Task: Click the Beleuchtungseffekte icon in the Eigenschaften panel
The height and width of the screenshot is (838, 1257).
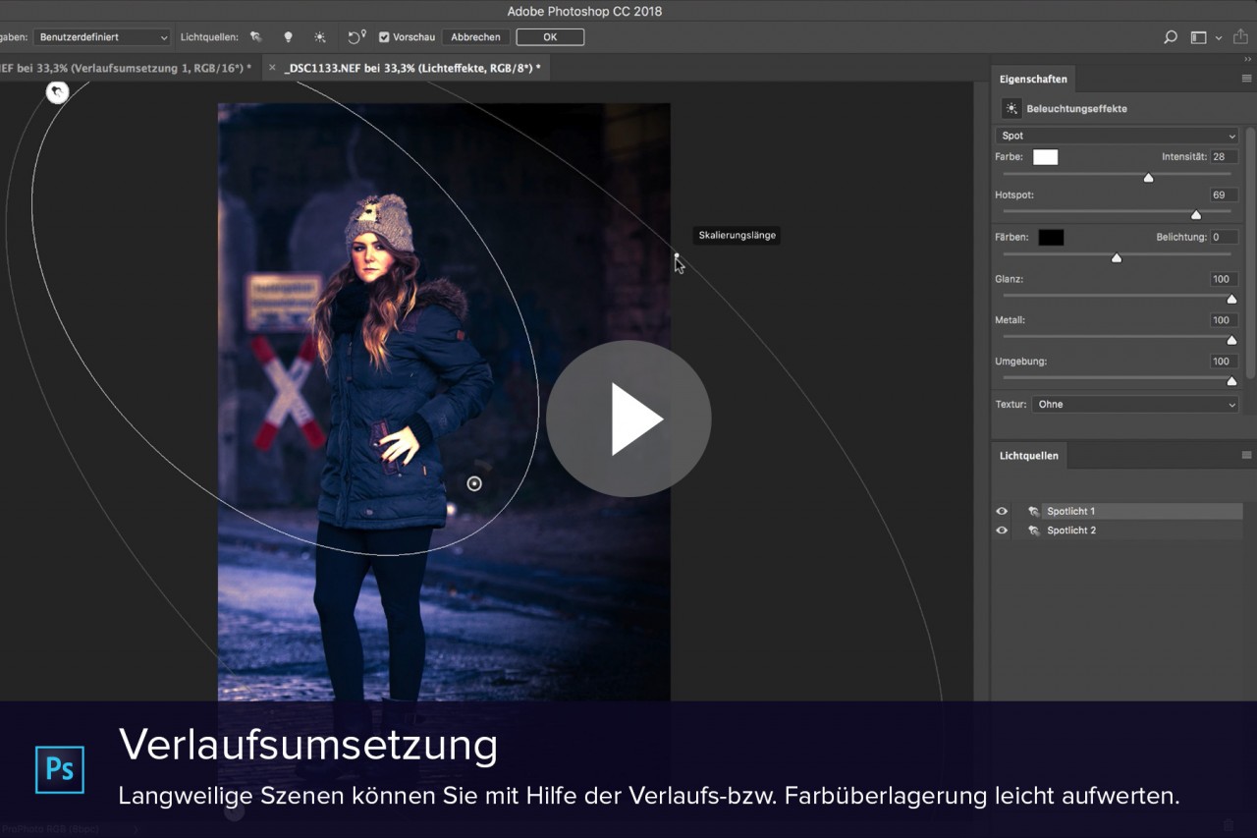Action: 1011,108
